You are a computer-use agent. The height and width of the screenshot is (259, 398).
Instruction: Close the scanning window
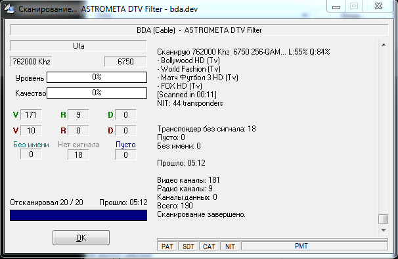[378, 6]
